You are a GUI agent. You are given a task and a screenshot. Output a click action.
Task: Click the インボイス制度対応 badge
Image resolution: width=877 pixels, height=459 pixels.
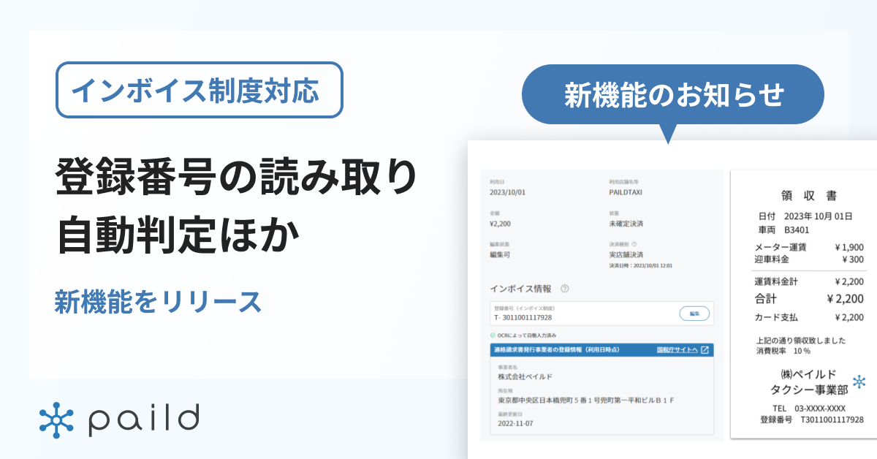coord(200,90)
